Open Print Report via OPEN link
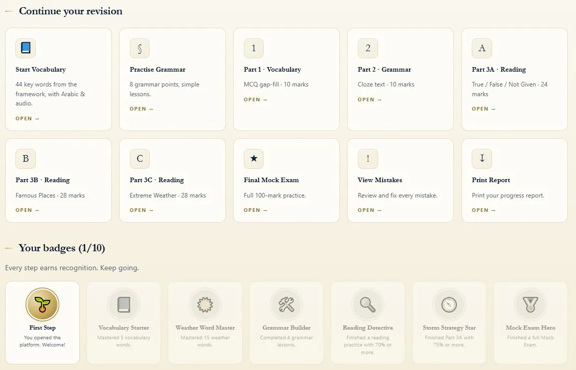576x370 pixels. point(484,210)
